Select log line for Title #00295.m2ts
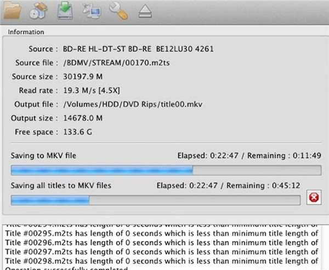 [x=162, y=233]
